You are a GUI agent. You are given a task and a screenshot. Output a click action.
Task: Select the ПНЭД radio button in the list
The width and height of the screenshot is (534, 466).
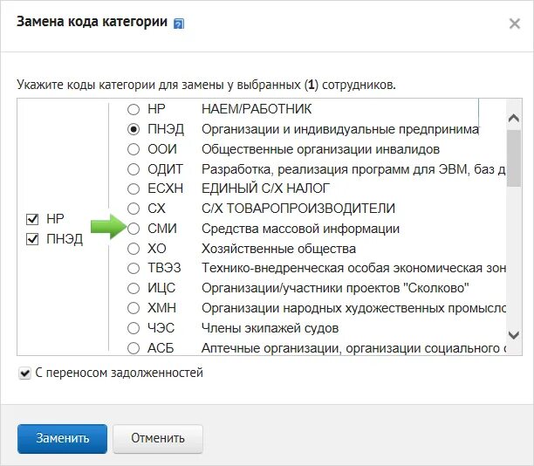point(133,129)
